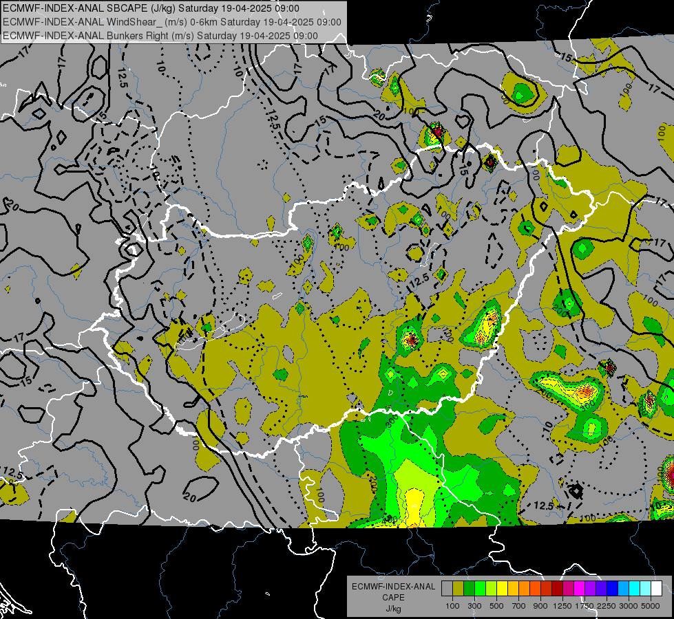The width and height of the screenshot is (674, 619).
Task: Select the dark maroon red legend swatch
Action: (557, 588)
